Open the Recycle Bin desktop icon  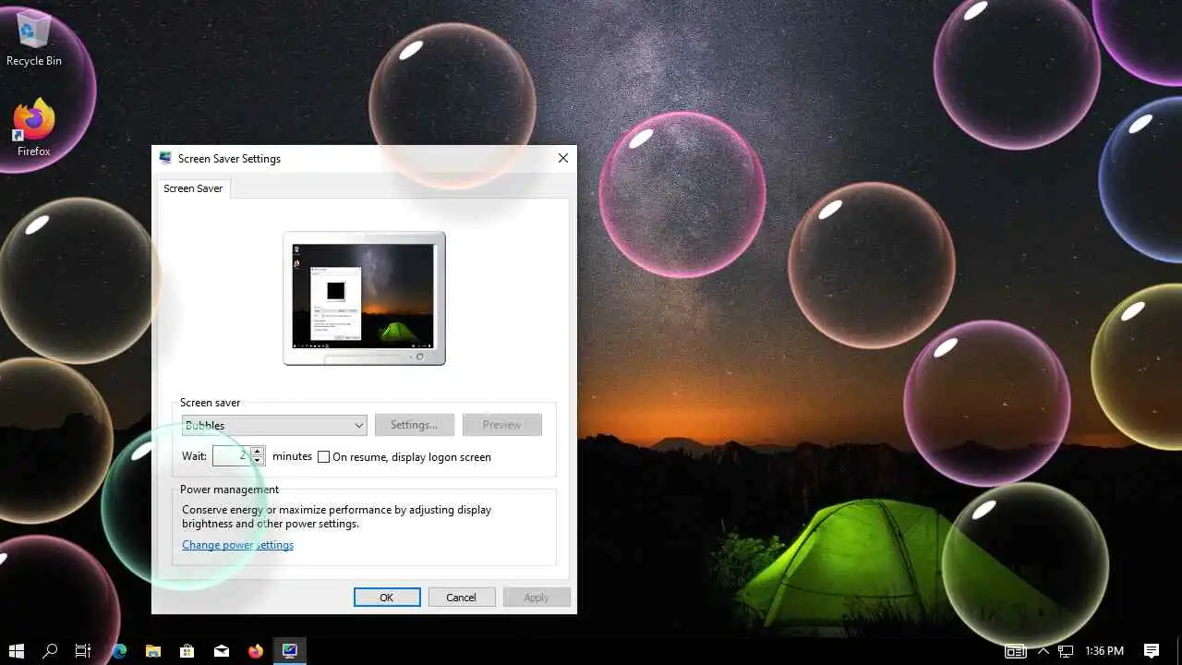tap(34, 39)
